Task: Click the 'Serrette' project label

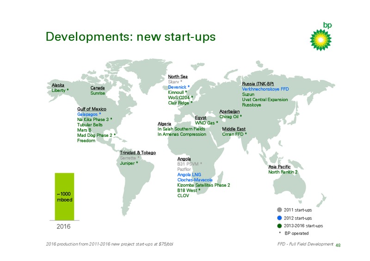Action: coord(128,158)
